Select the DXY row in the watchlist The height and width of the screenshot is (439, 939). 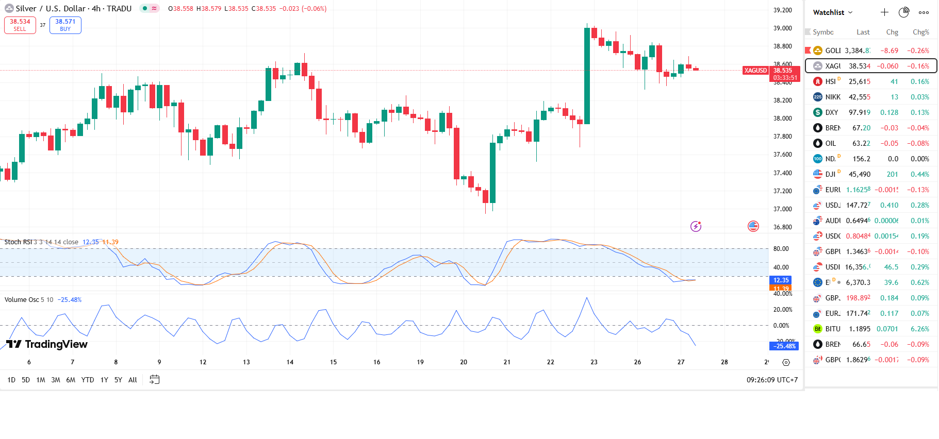[871, 112]
